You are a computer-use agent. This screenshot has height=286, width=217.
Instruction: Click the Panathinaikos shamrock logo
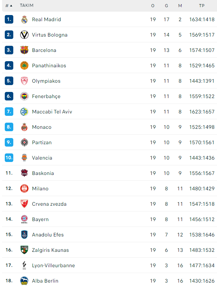click(x=24, y=66)
